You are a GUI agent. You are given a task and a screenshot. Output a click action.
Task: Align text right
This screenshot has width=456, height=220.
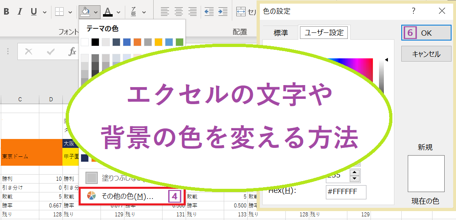[192, 12]
